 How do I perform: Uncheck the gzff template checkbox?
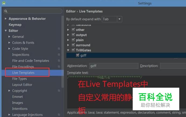[78, 55]
